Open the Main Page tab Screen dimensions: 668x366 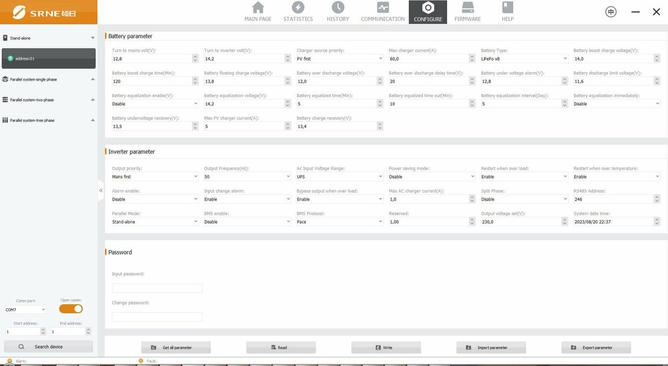pos(258,12)
